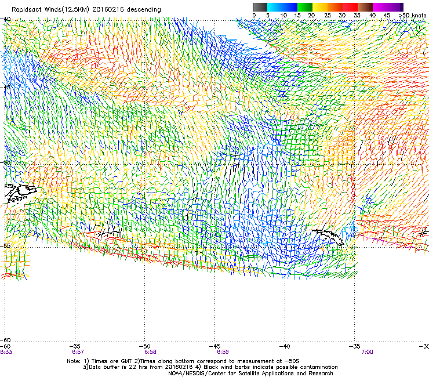
Task: Click the '-45' longitude label on bottom axis
Action: coord(214,346)
